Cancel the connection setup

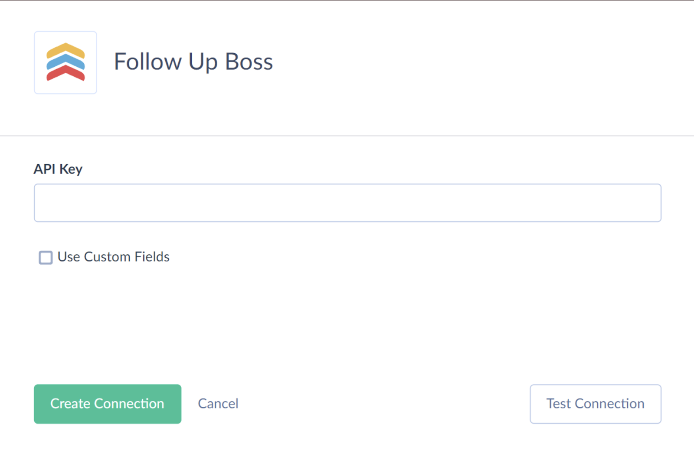218,404
